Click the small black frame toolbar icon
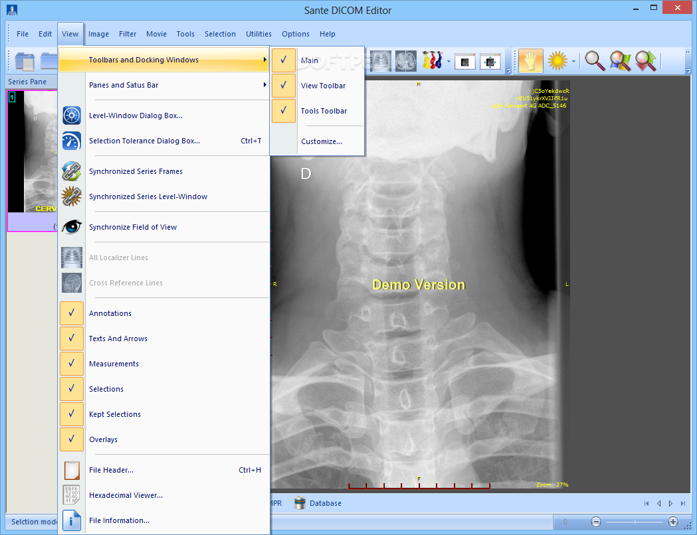Viewport: 697px width, 535px height. (x=465, y=62)
